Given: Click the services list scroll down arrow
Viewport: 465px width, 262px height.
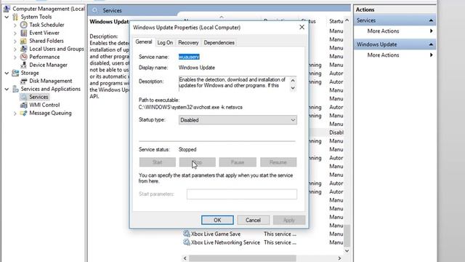Looking at the screenshot, I should pos(347,250).
